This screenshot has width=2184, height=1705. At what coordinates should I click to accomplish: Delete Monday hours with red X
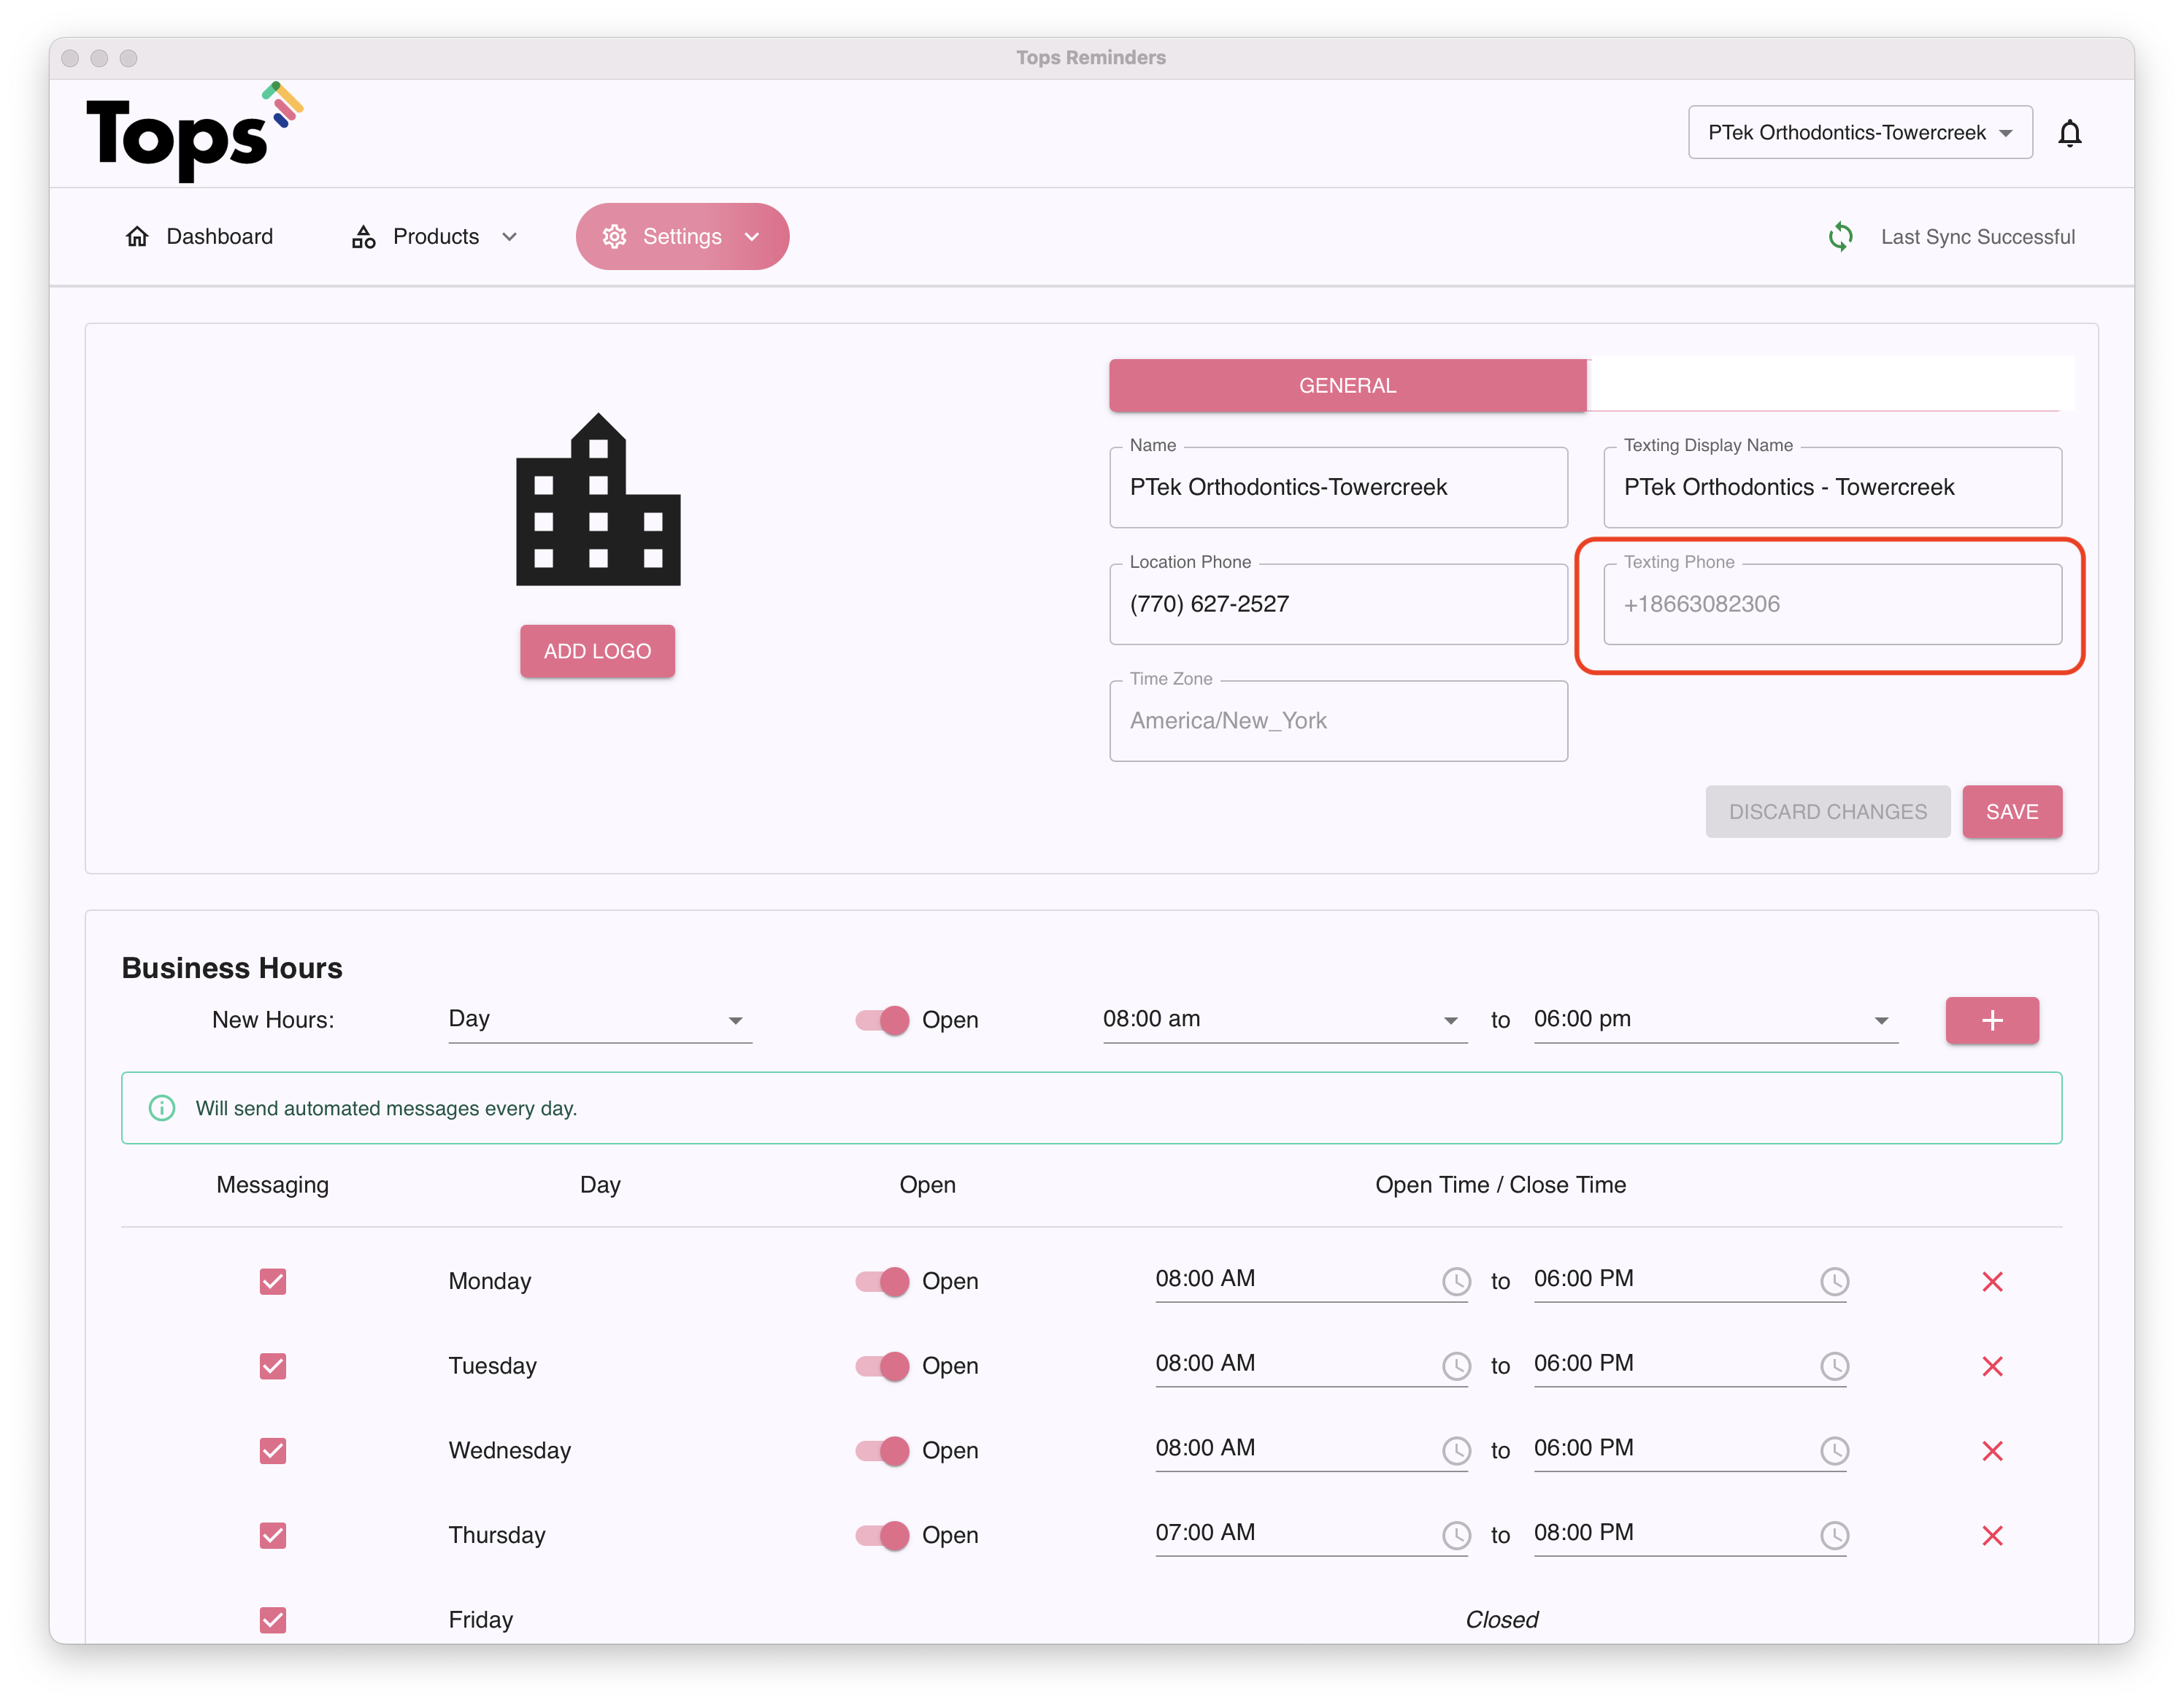point(1991,1281)
